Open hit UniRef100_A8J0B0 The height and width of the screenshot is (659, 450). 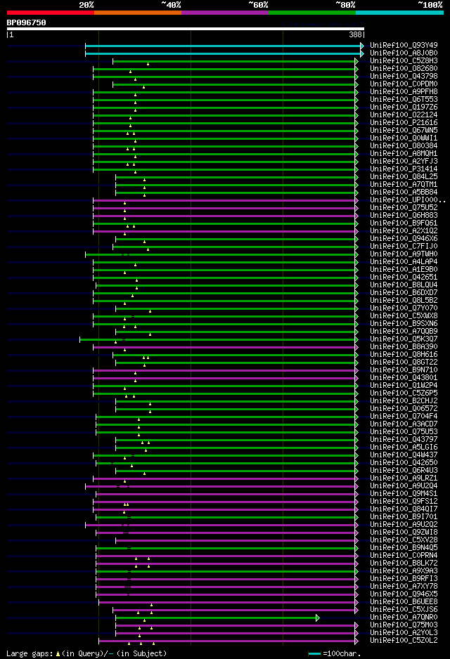coord(404,53)
